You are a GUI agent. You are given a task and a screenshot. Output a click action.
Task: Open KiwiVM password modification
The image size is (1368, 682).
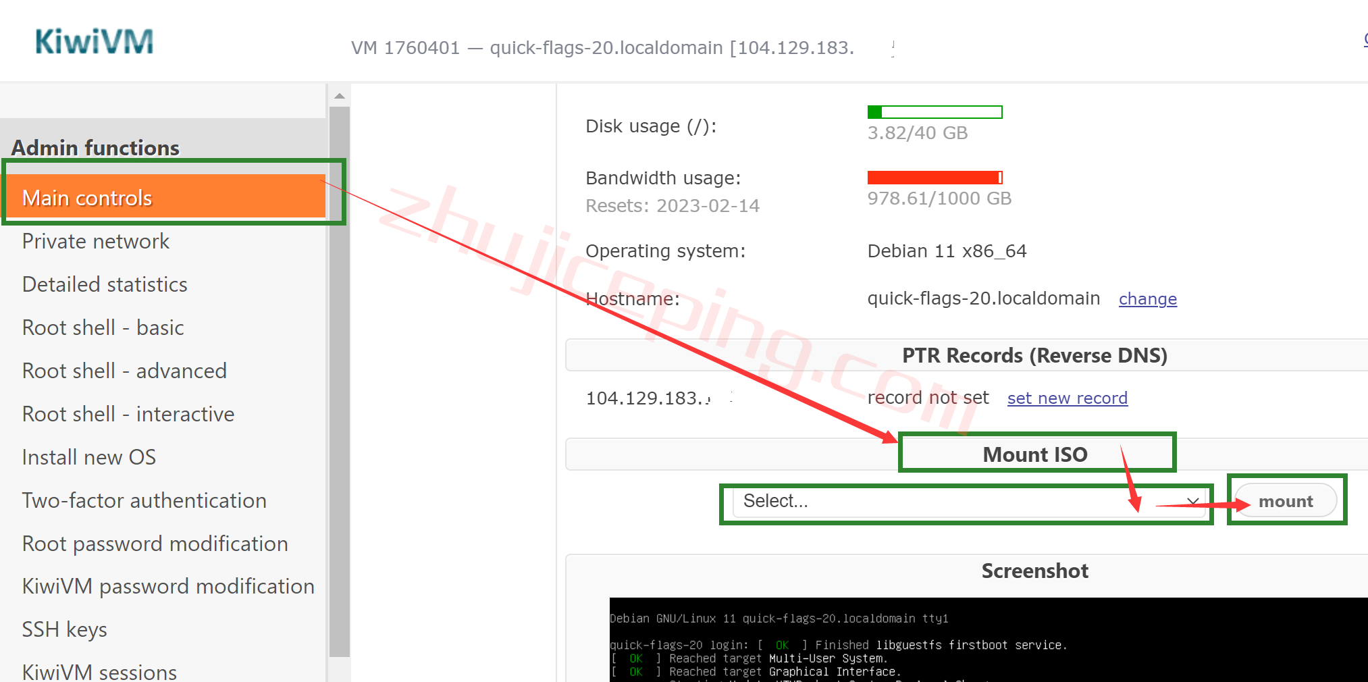pos(168,586)
